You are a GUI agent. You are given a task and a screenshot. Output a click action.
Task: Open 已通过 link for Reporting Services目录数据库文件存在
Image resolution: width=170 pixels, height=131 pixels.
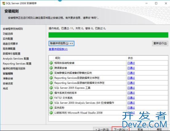click(x=131, y=78)
